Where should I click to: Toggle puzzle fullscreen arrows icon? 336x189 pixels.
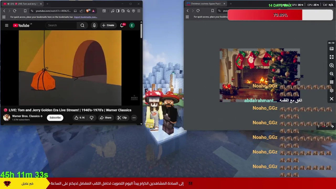click(x=332, y=57)
